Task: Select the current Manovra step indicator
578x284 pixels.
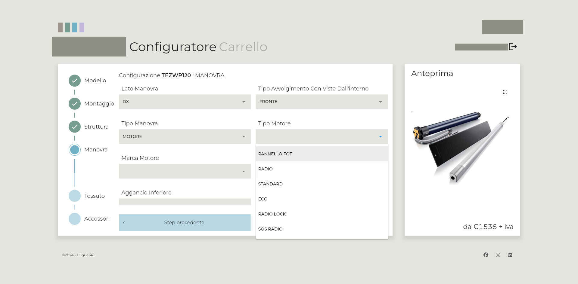Action: tap(75, 150)
